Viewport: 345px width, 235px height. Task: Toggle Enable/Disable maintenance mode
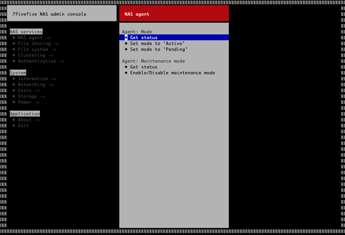(172, 73)
